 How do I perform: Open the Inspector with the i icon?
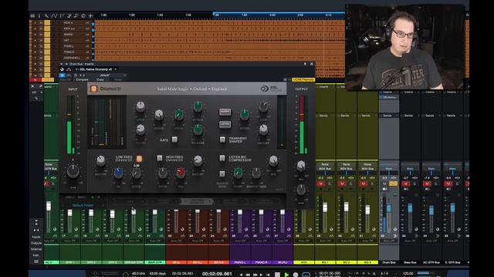(39, 15)
